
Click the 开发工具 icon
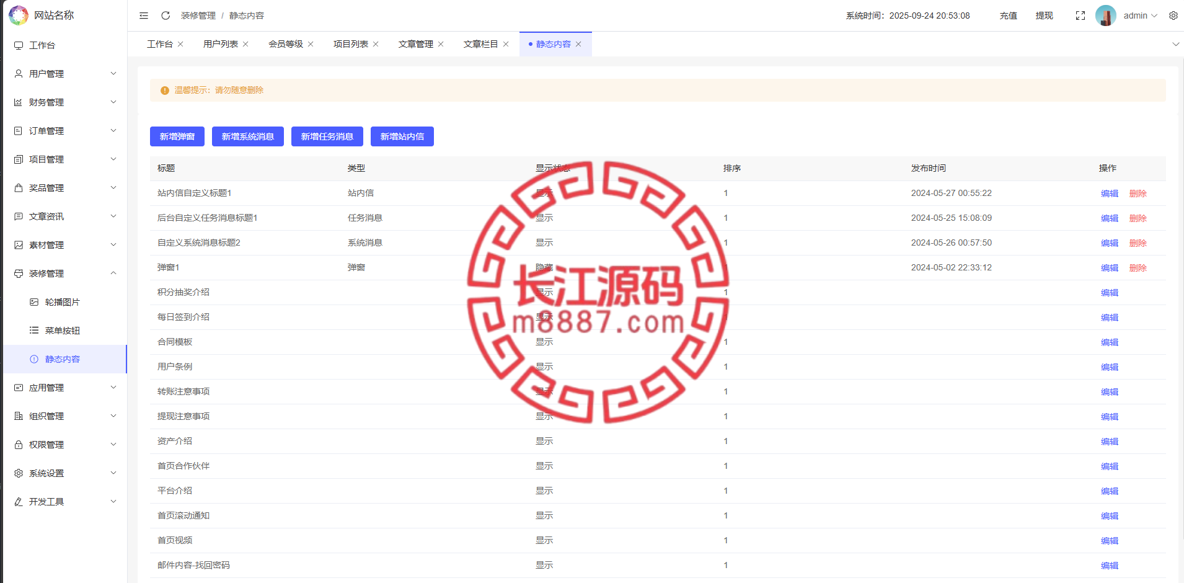pyautogui.click(x=19, y=502)
